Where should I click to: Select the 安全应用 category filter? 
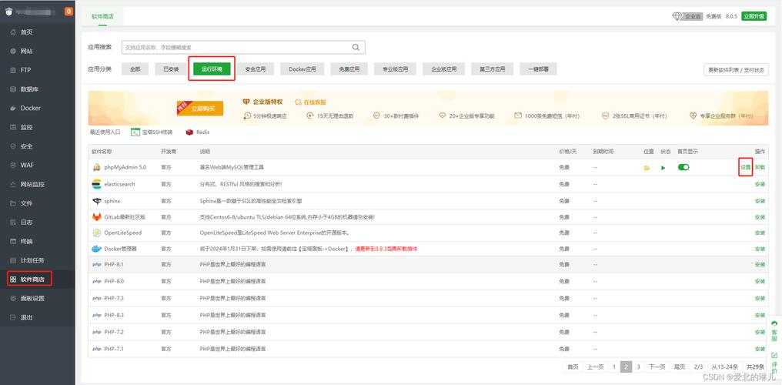click(256, 69)
